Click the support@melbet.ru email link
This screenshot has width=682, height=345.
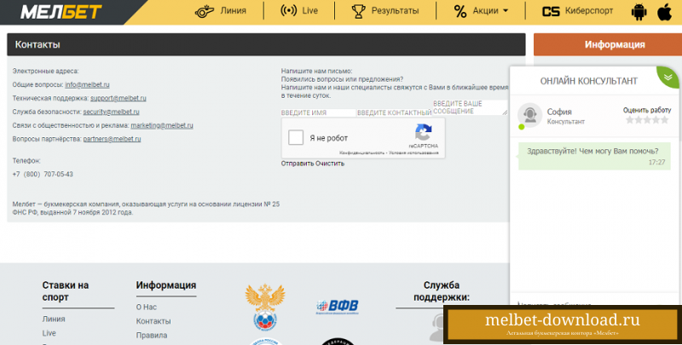pos(118,98)
